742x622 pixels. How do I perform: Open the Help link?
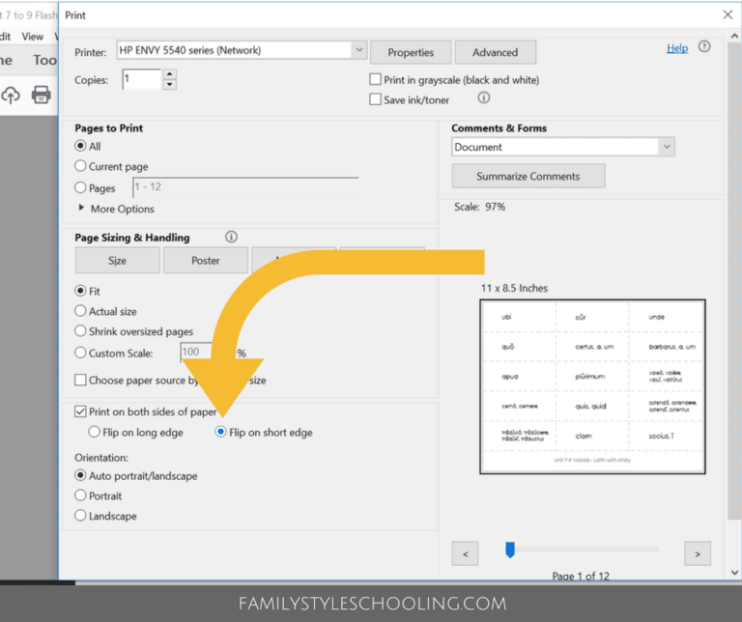[x=677, y=48]
